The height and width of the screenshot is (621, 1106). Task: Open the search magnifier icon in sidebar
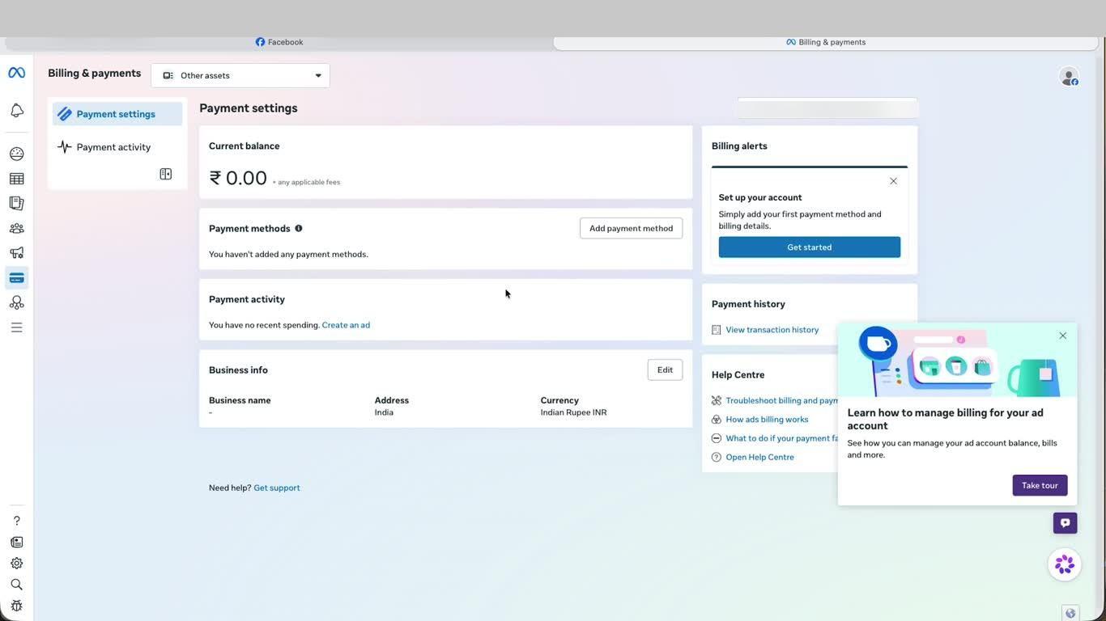click(16, 585)
